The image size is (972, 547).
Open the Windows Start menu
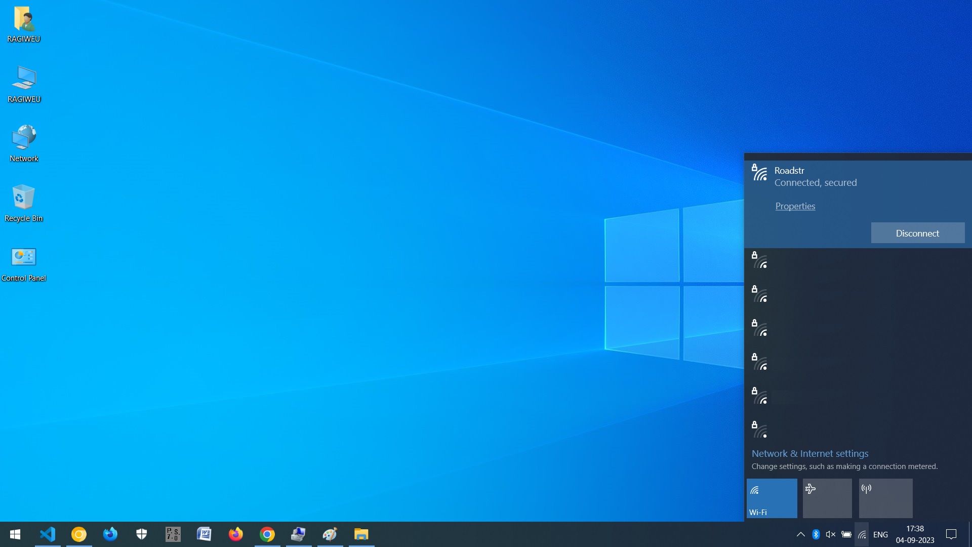(15, 534)
